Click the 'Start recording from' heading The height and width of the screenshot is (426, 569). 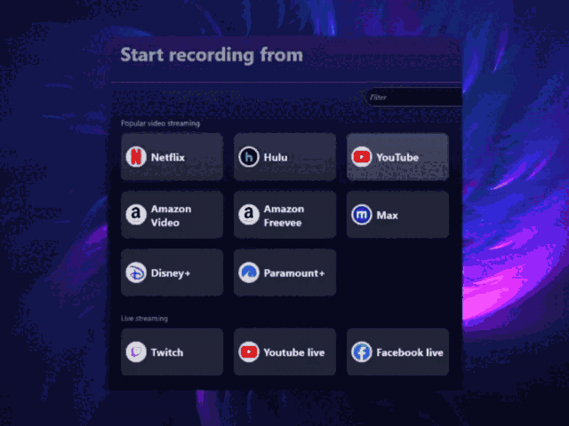pyautogui.click(x=212, y=55)
